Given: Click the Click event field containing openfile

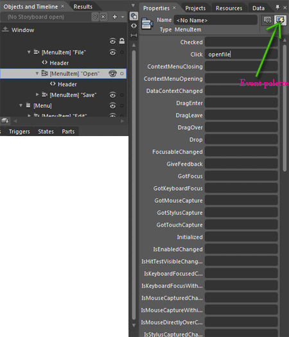Looking at the screenshot, I should pos(241,54).
